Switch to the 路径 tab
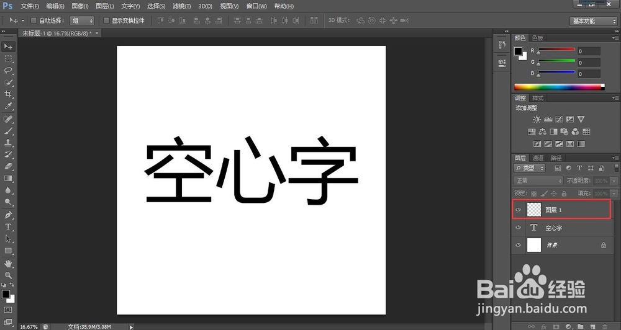 pos(556,158)
